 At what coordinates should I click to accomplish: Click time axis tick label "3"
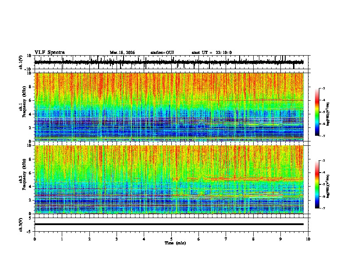click(x=117, y=239)
